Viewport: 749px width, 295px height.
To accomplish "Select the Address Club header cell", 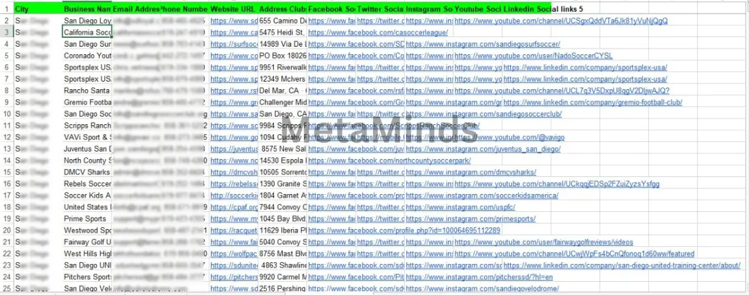I will click(x=283, y=9).
